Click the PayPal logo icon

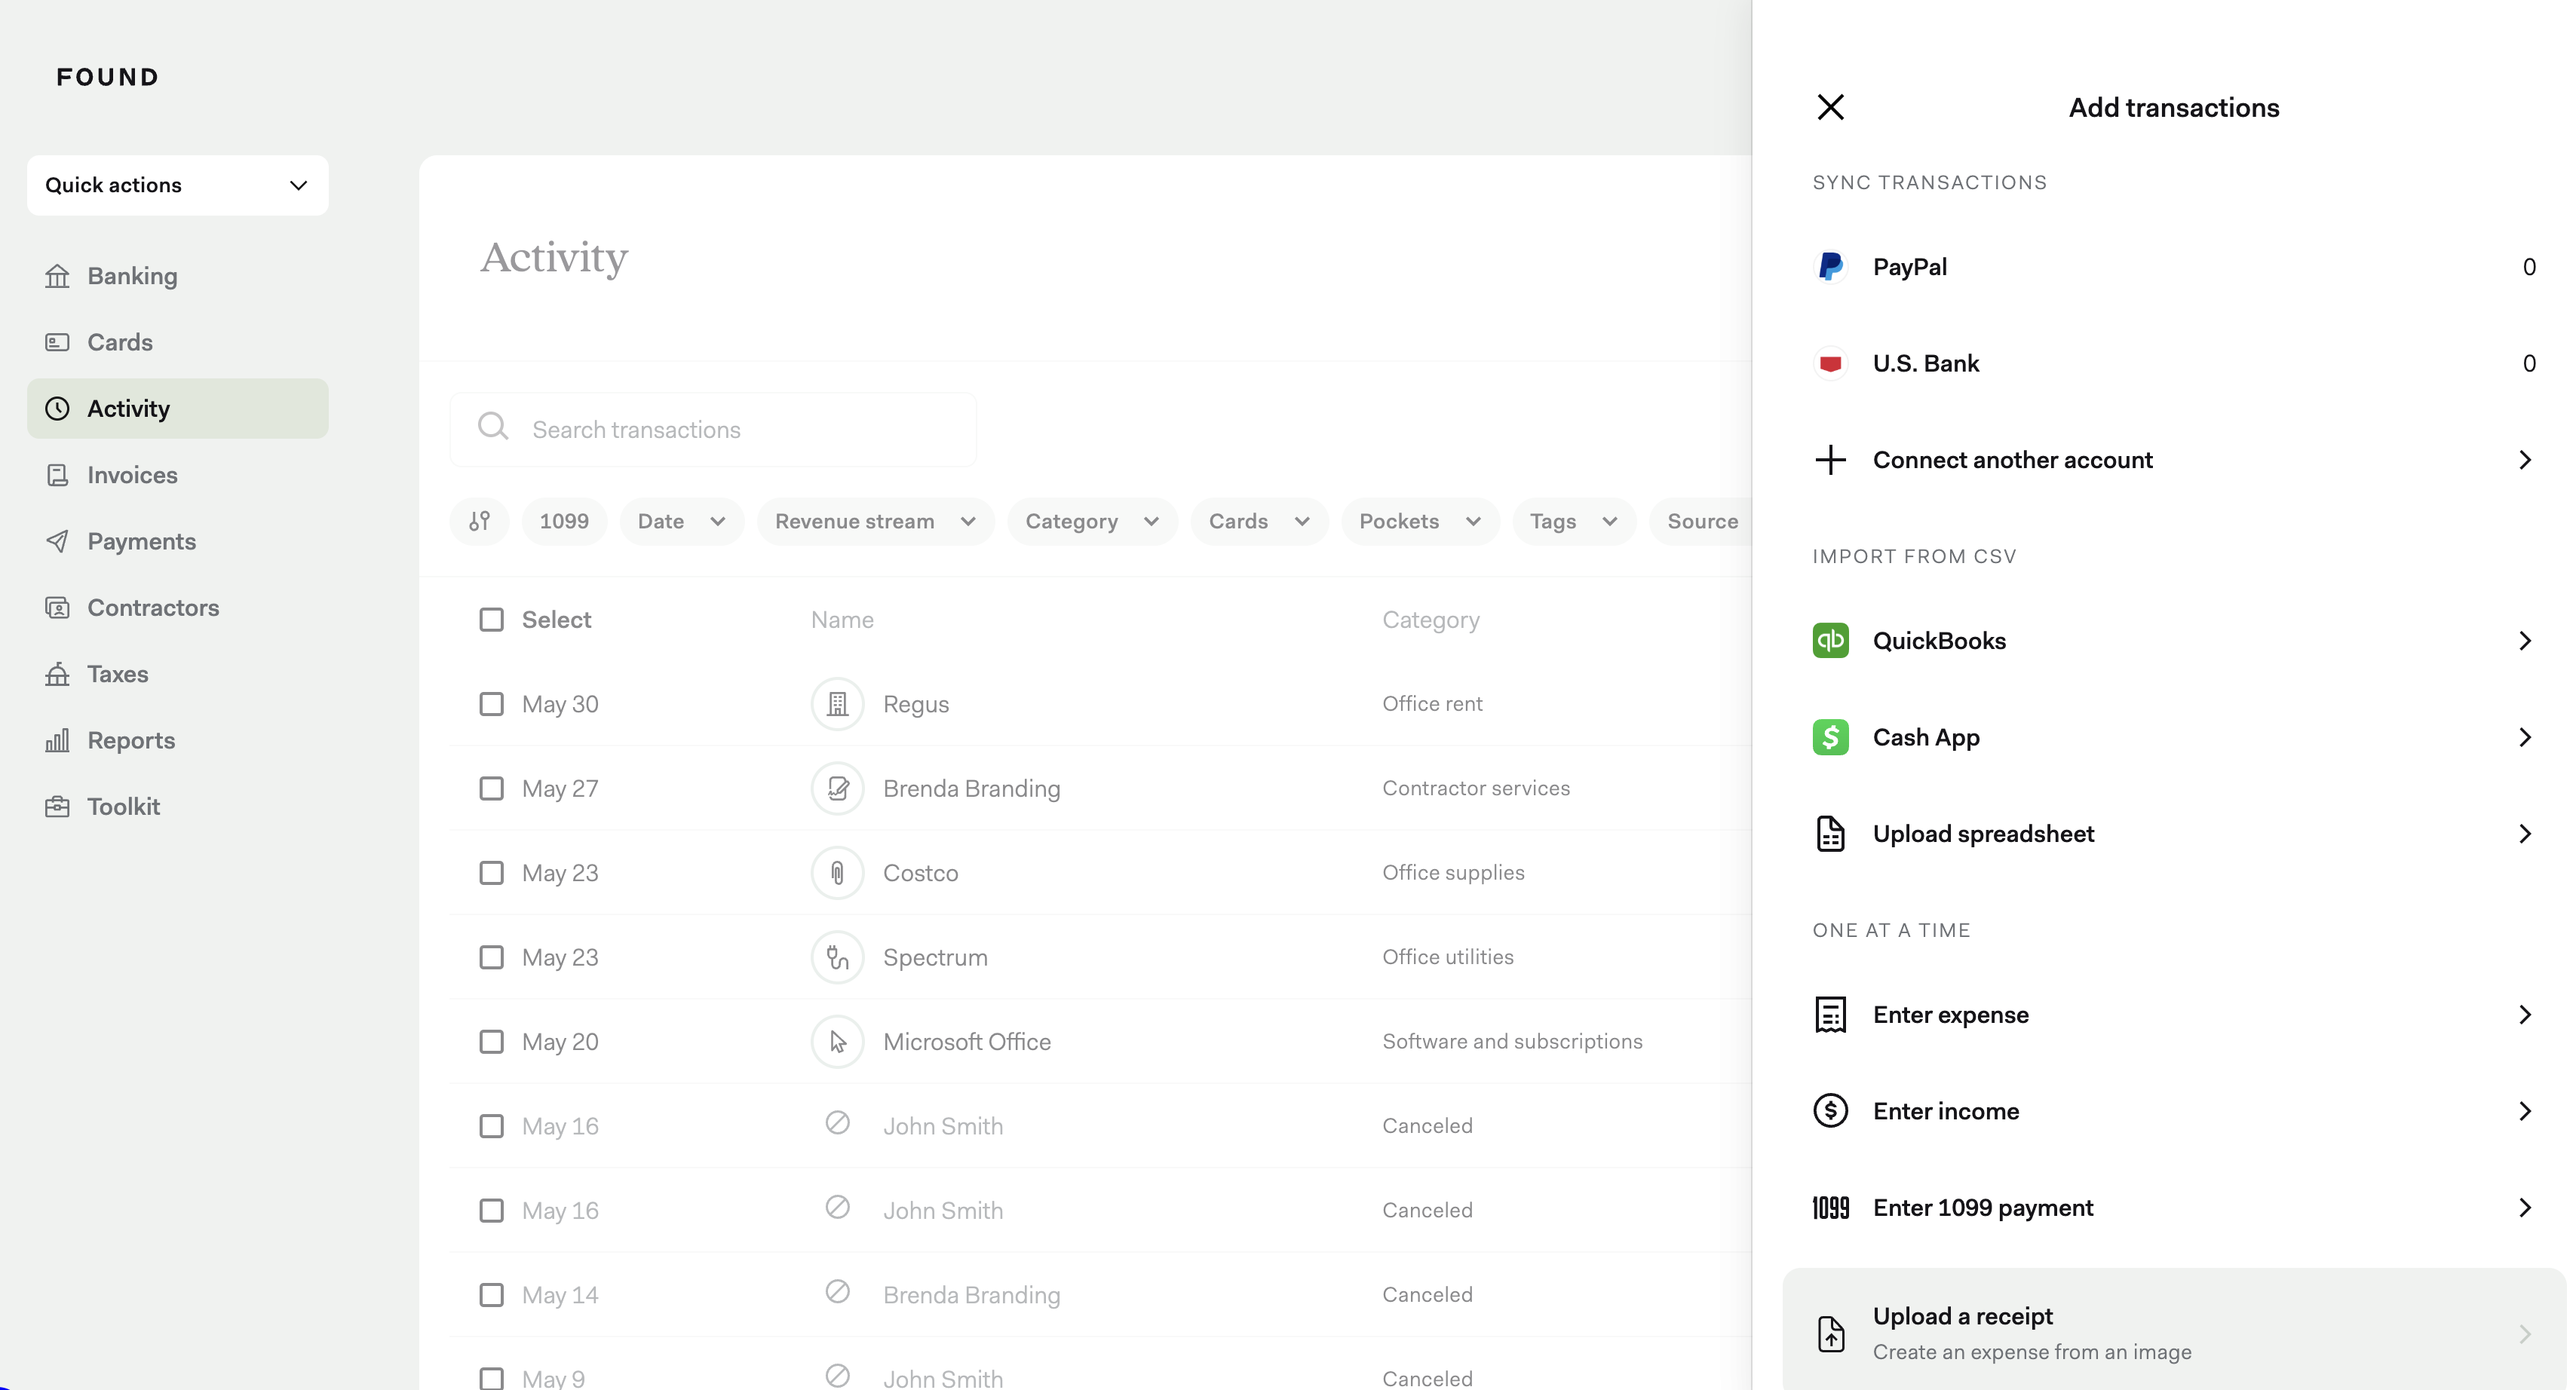click(x=1830, y=267)
